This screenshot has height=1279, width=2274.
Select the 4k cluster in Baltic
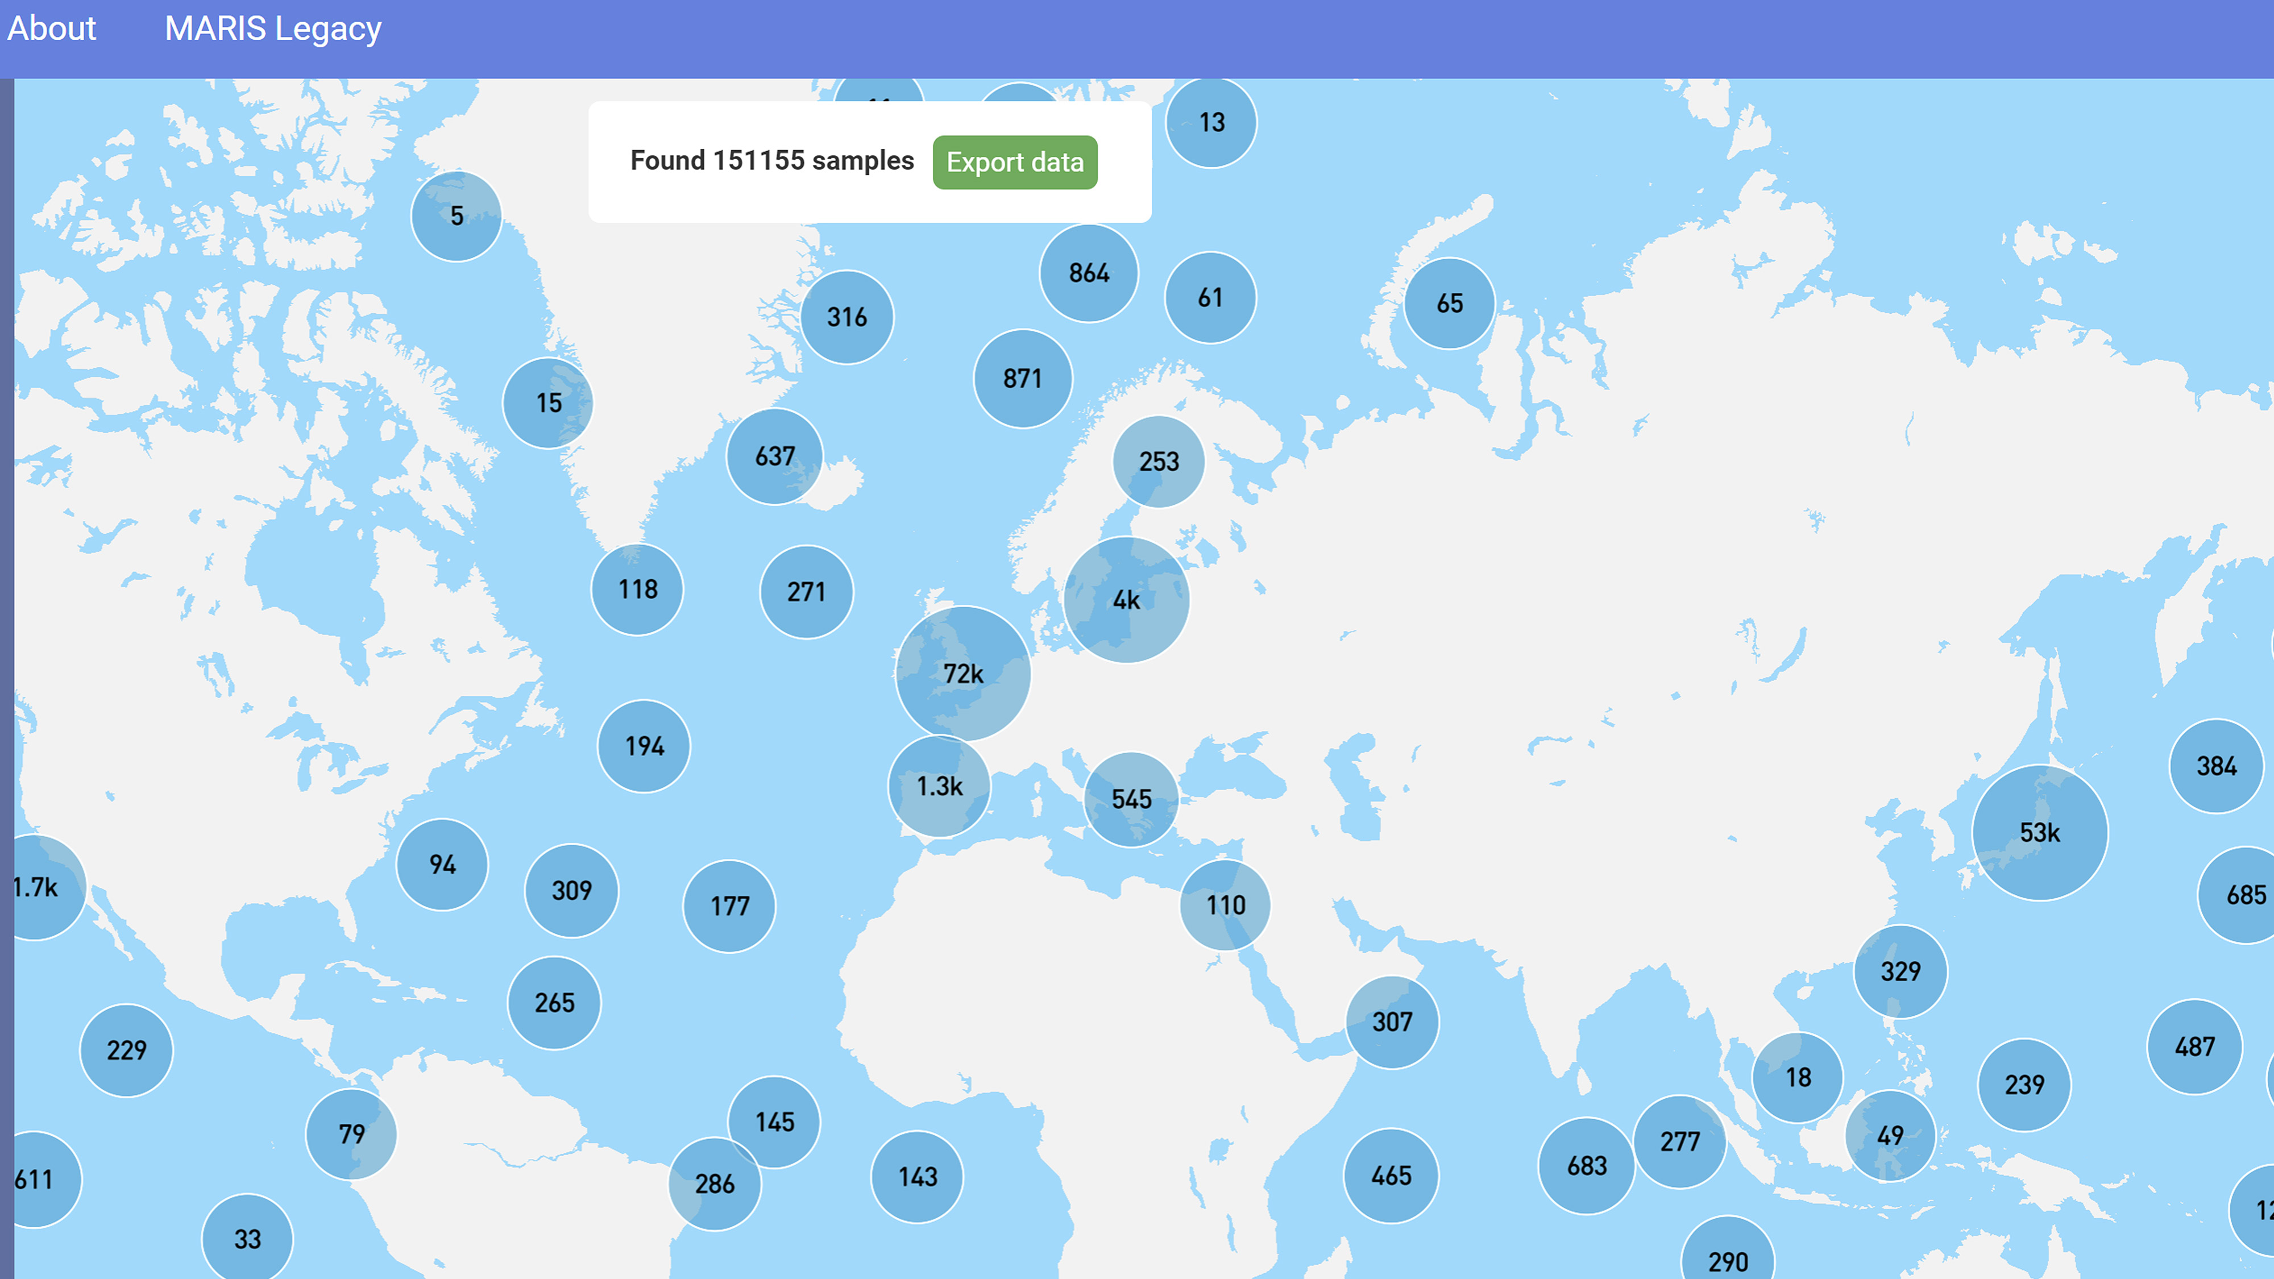click(x=1126, y=600)
